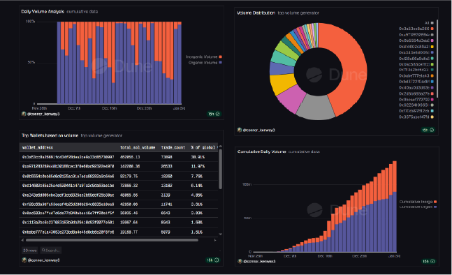Click the yellow swatch next to 0xd14602 legend entry

432,46
